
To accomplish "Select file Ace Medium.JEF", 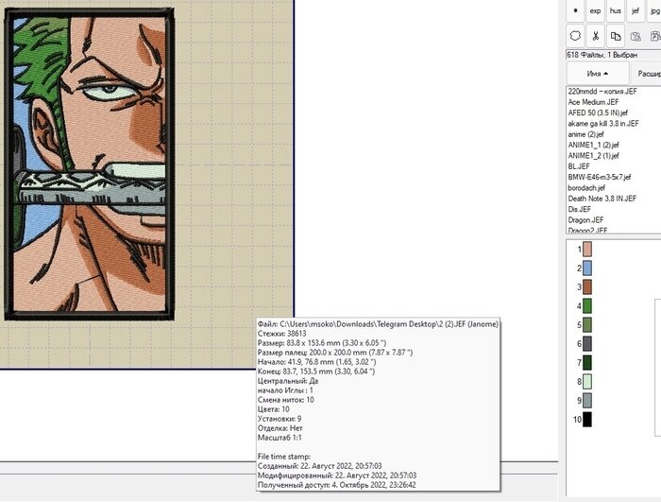I will 593,102.
